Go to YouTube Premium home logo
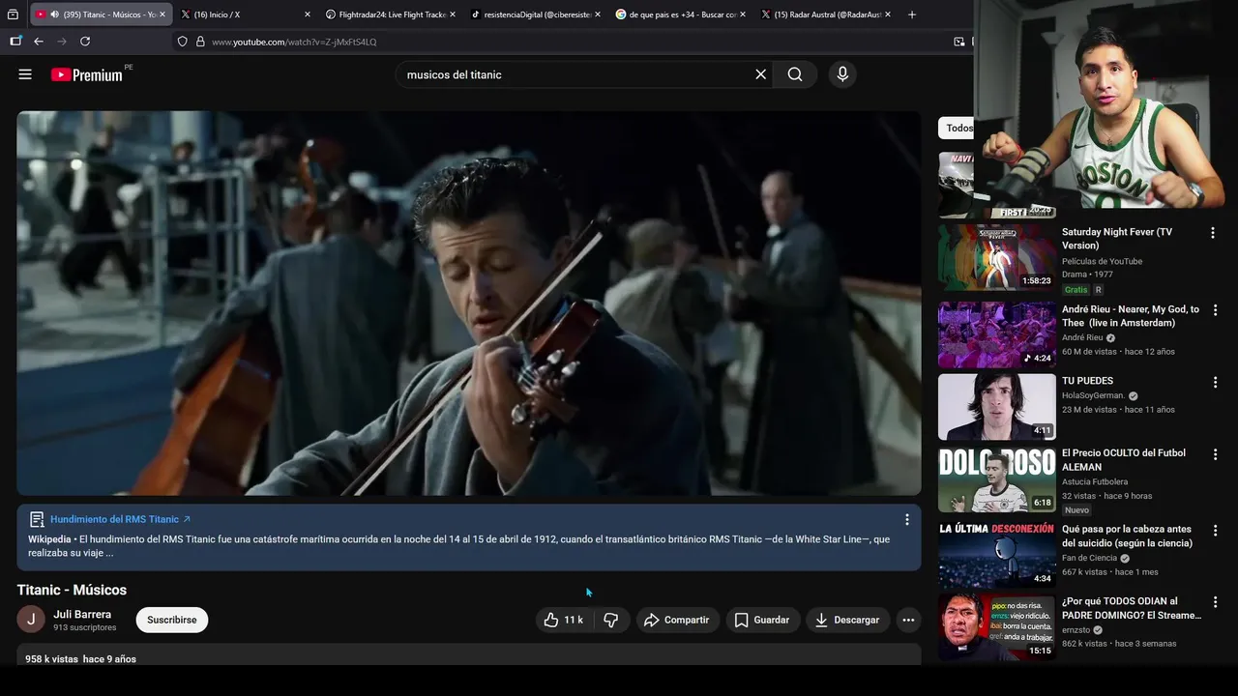 87,74
